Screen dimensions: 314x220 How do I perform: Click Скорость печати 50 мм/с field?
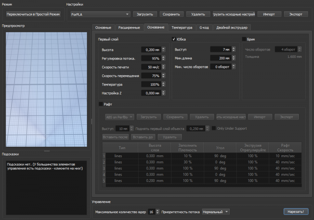pos(151,67)
